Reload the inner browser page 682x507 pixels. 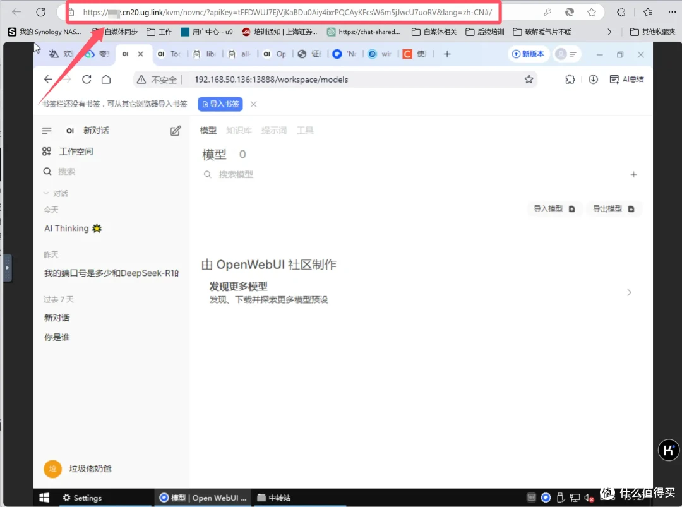[87, 79]
